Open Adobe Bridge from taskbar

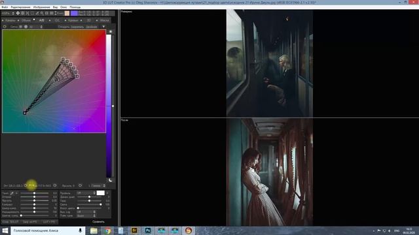134,230
